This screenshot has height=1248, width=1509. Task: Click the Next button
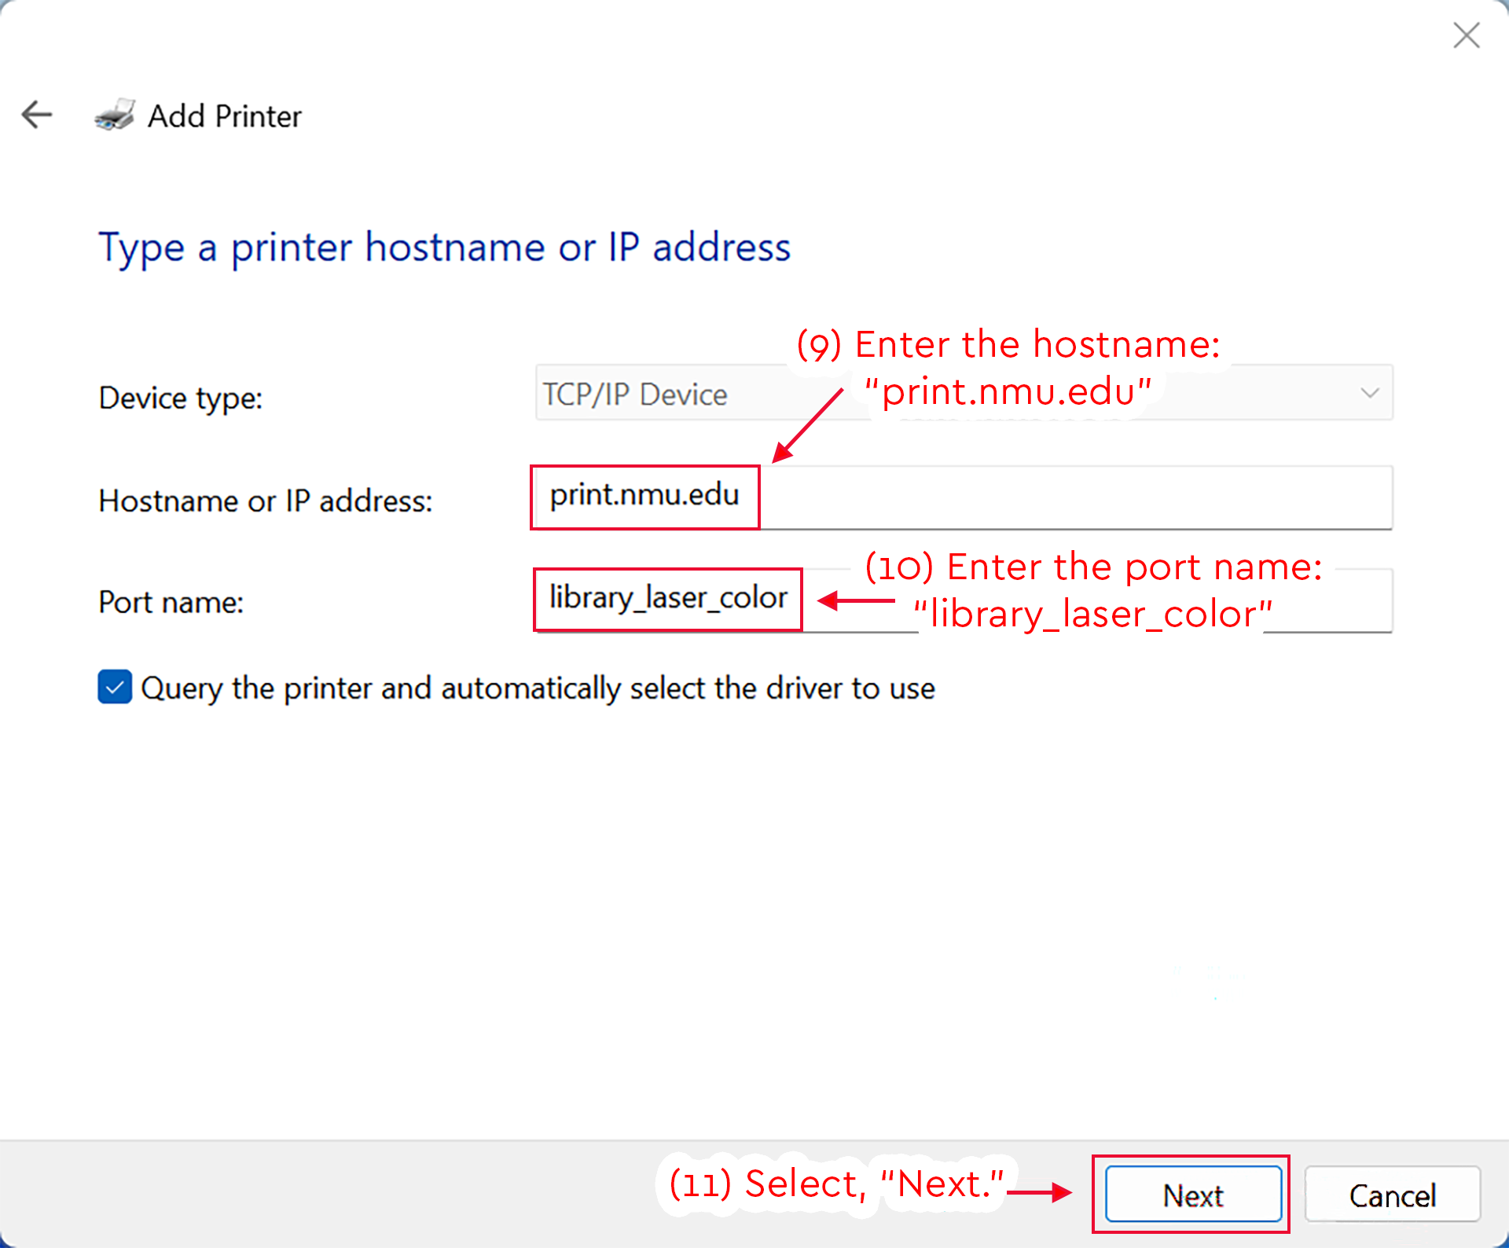coord(1193,1195)
